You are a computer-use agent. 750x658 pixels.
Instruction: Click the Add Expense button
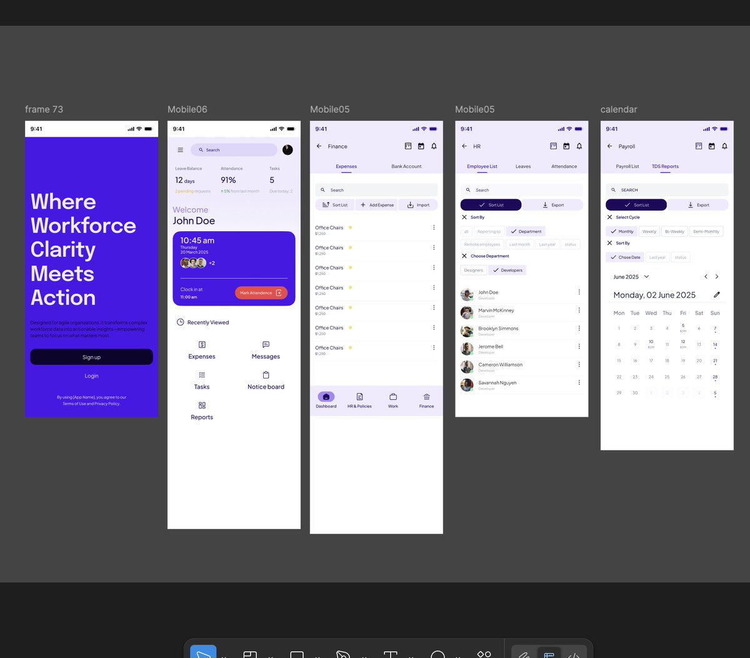pyautogui.click(x=377, y=205)
